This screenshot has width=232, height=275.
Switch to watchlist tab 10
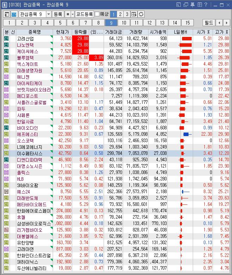[124, 23]
